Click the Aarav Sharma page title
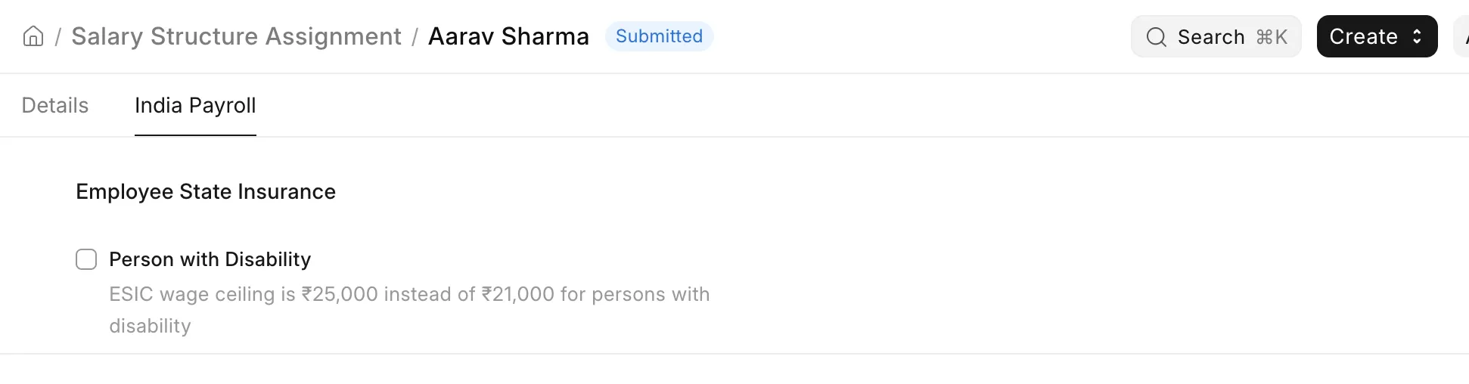 [508, 36]
